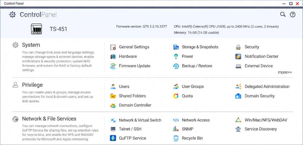Open the Privilege section heading
Screen dimensions: 303x145
click(32, 85)
